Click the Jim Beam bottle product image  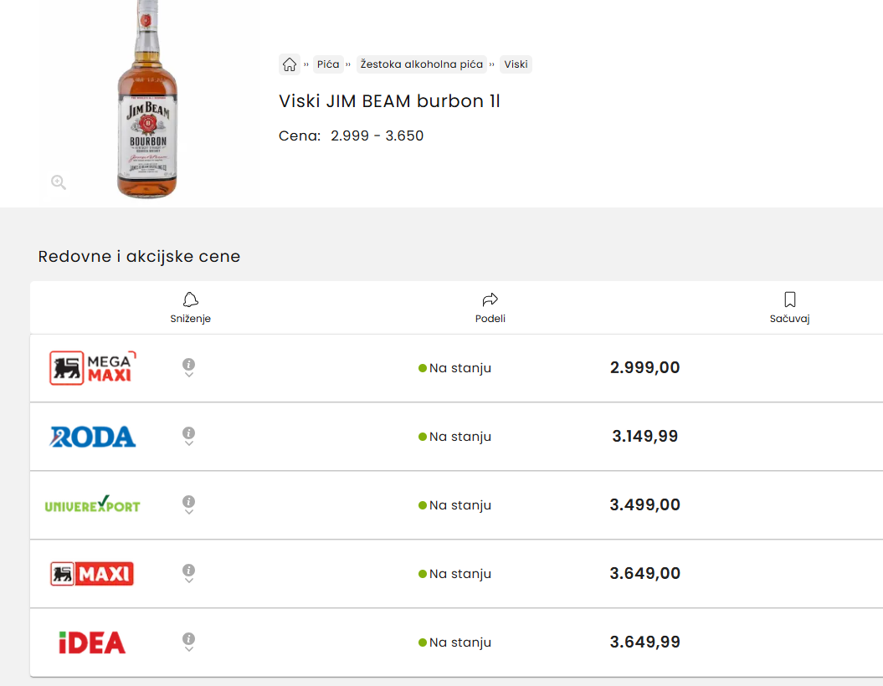pos(147,100)
